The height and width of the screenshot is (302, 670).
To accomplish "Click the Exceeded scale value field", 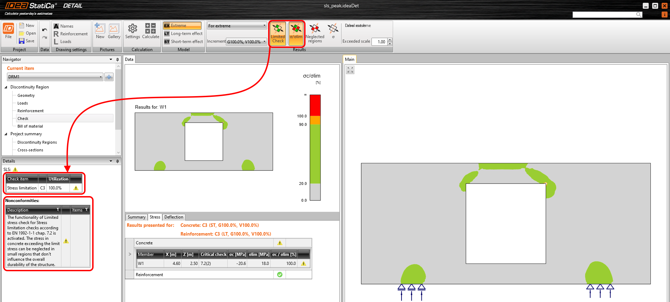I will [379, 42].
